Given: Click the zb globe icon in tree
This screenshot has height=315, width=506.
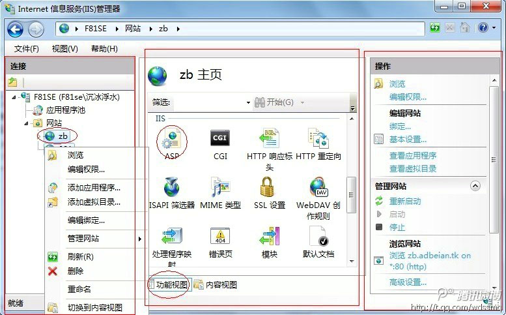Looking at the screenshot, I should pos(49,136).
